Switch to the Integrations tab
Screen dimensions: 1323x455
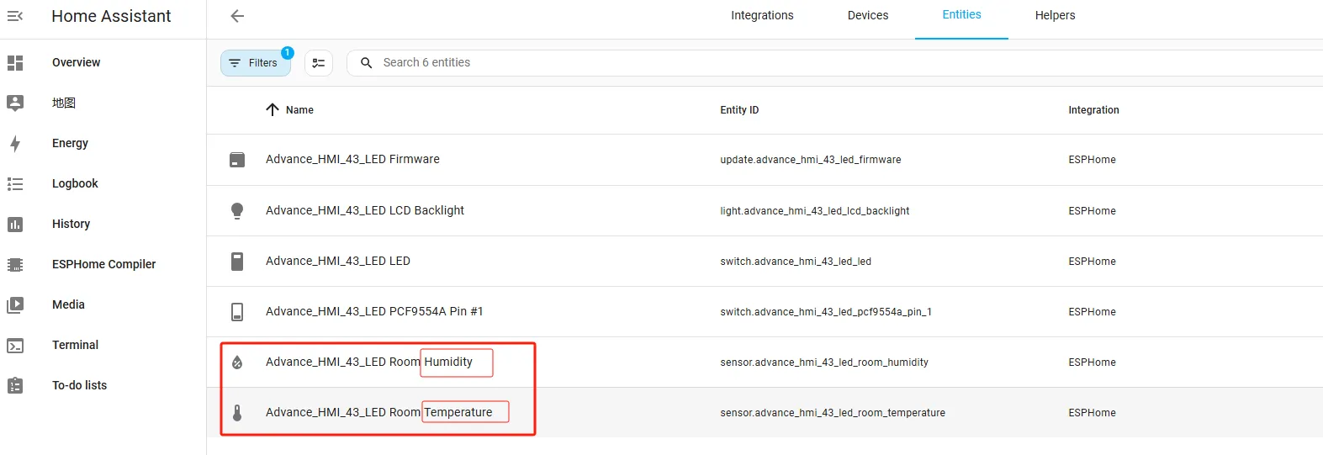[762, 16]
